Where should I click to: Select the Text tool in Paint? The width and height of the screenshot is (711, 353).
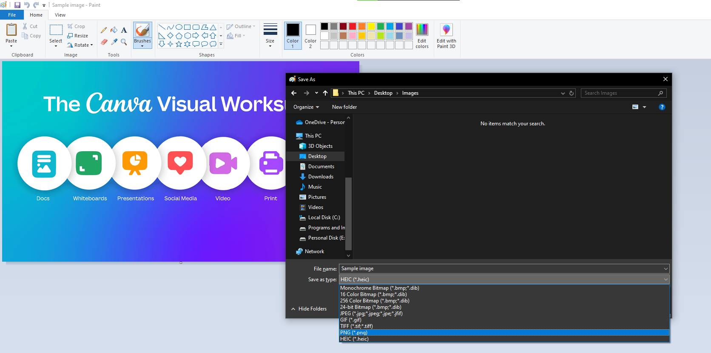click(x=124, y=30)
